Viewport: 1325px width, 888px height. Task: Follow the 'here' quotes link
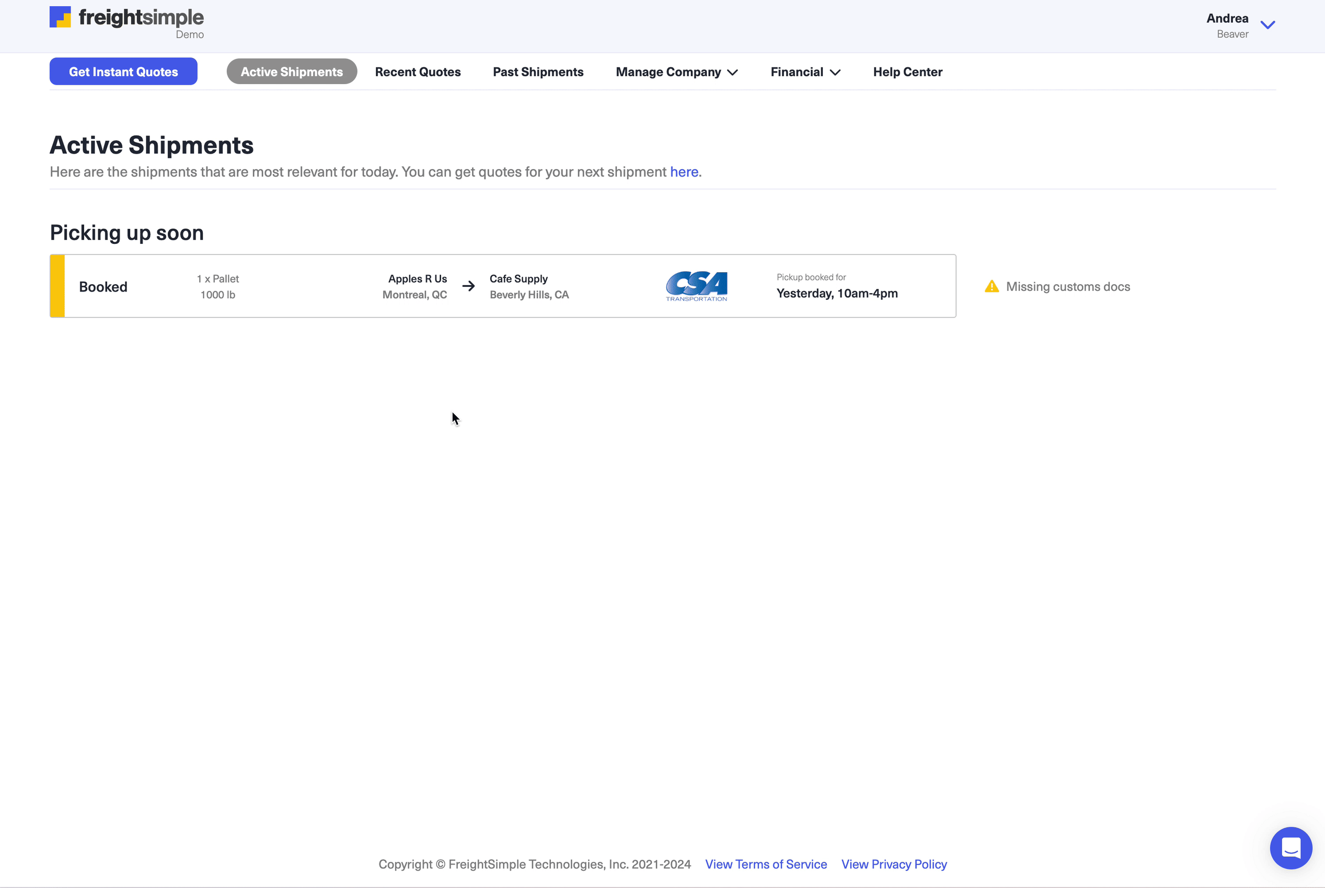pos(684,172)
